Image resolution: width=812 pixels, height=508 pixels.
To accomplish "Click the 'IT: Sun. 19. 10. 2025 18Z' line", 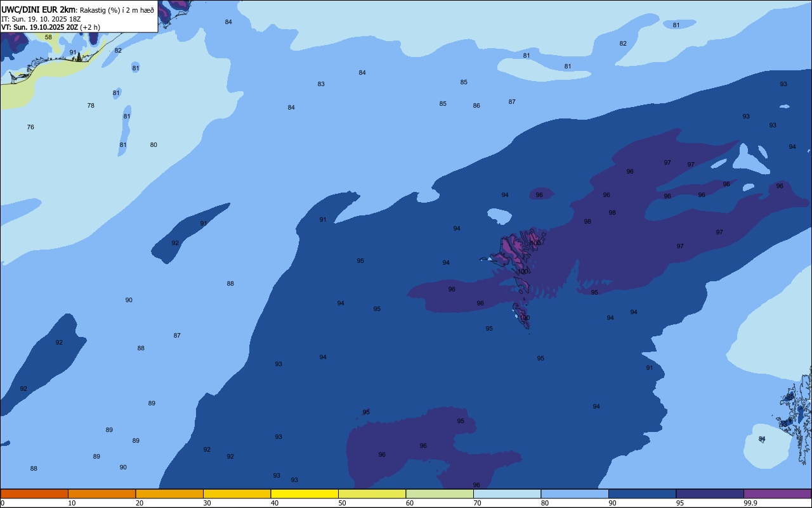I will (41, 19).
